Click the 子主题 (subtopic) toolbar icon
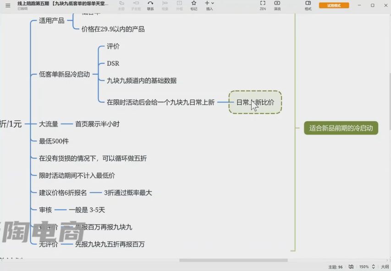 (x=136, y=5)
